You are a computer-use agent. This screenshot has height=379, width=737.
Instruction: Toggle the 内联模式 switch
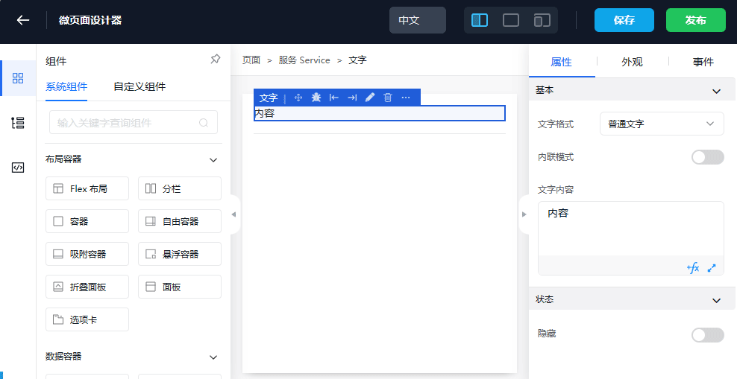click(x=707, y=157)
